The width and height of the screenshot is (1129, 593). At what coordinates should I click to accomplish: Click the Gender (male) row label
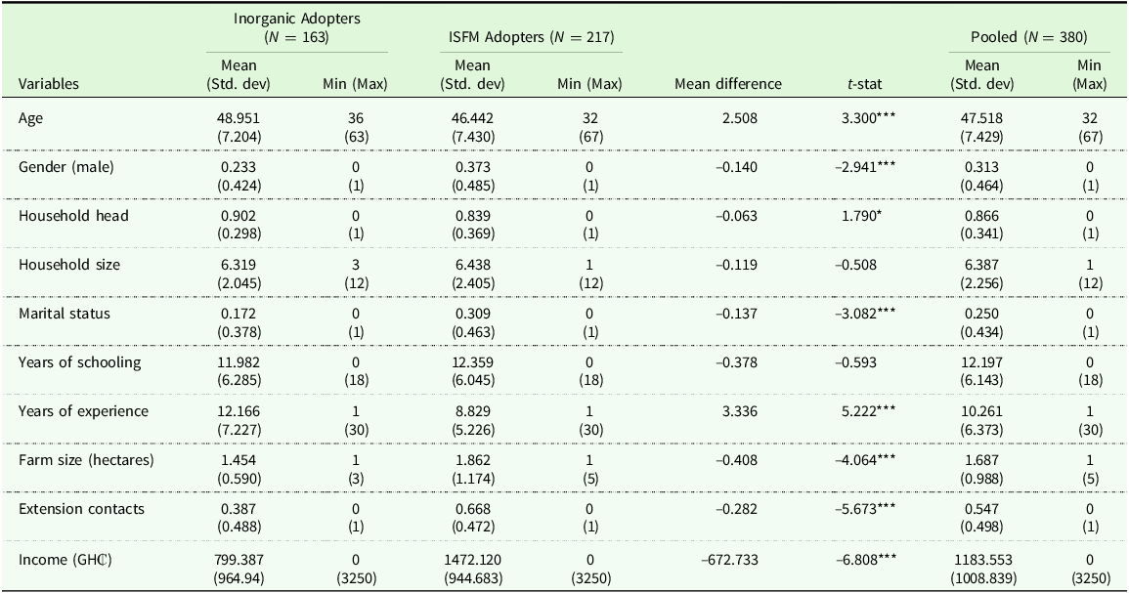tap(66, 167)
